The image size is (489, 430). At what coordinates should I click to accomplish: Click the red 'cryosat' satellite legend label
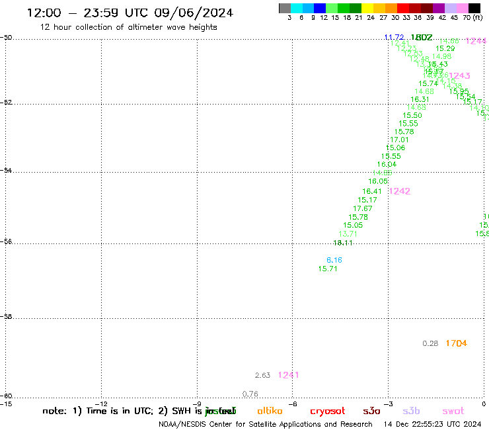[x=328, y=411]
